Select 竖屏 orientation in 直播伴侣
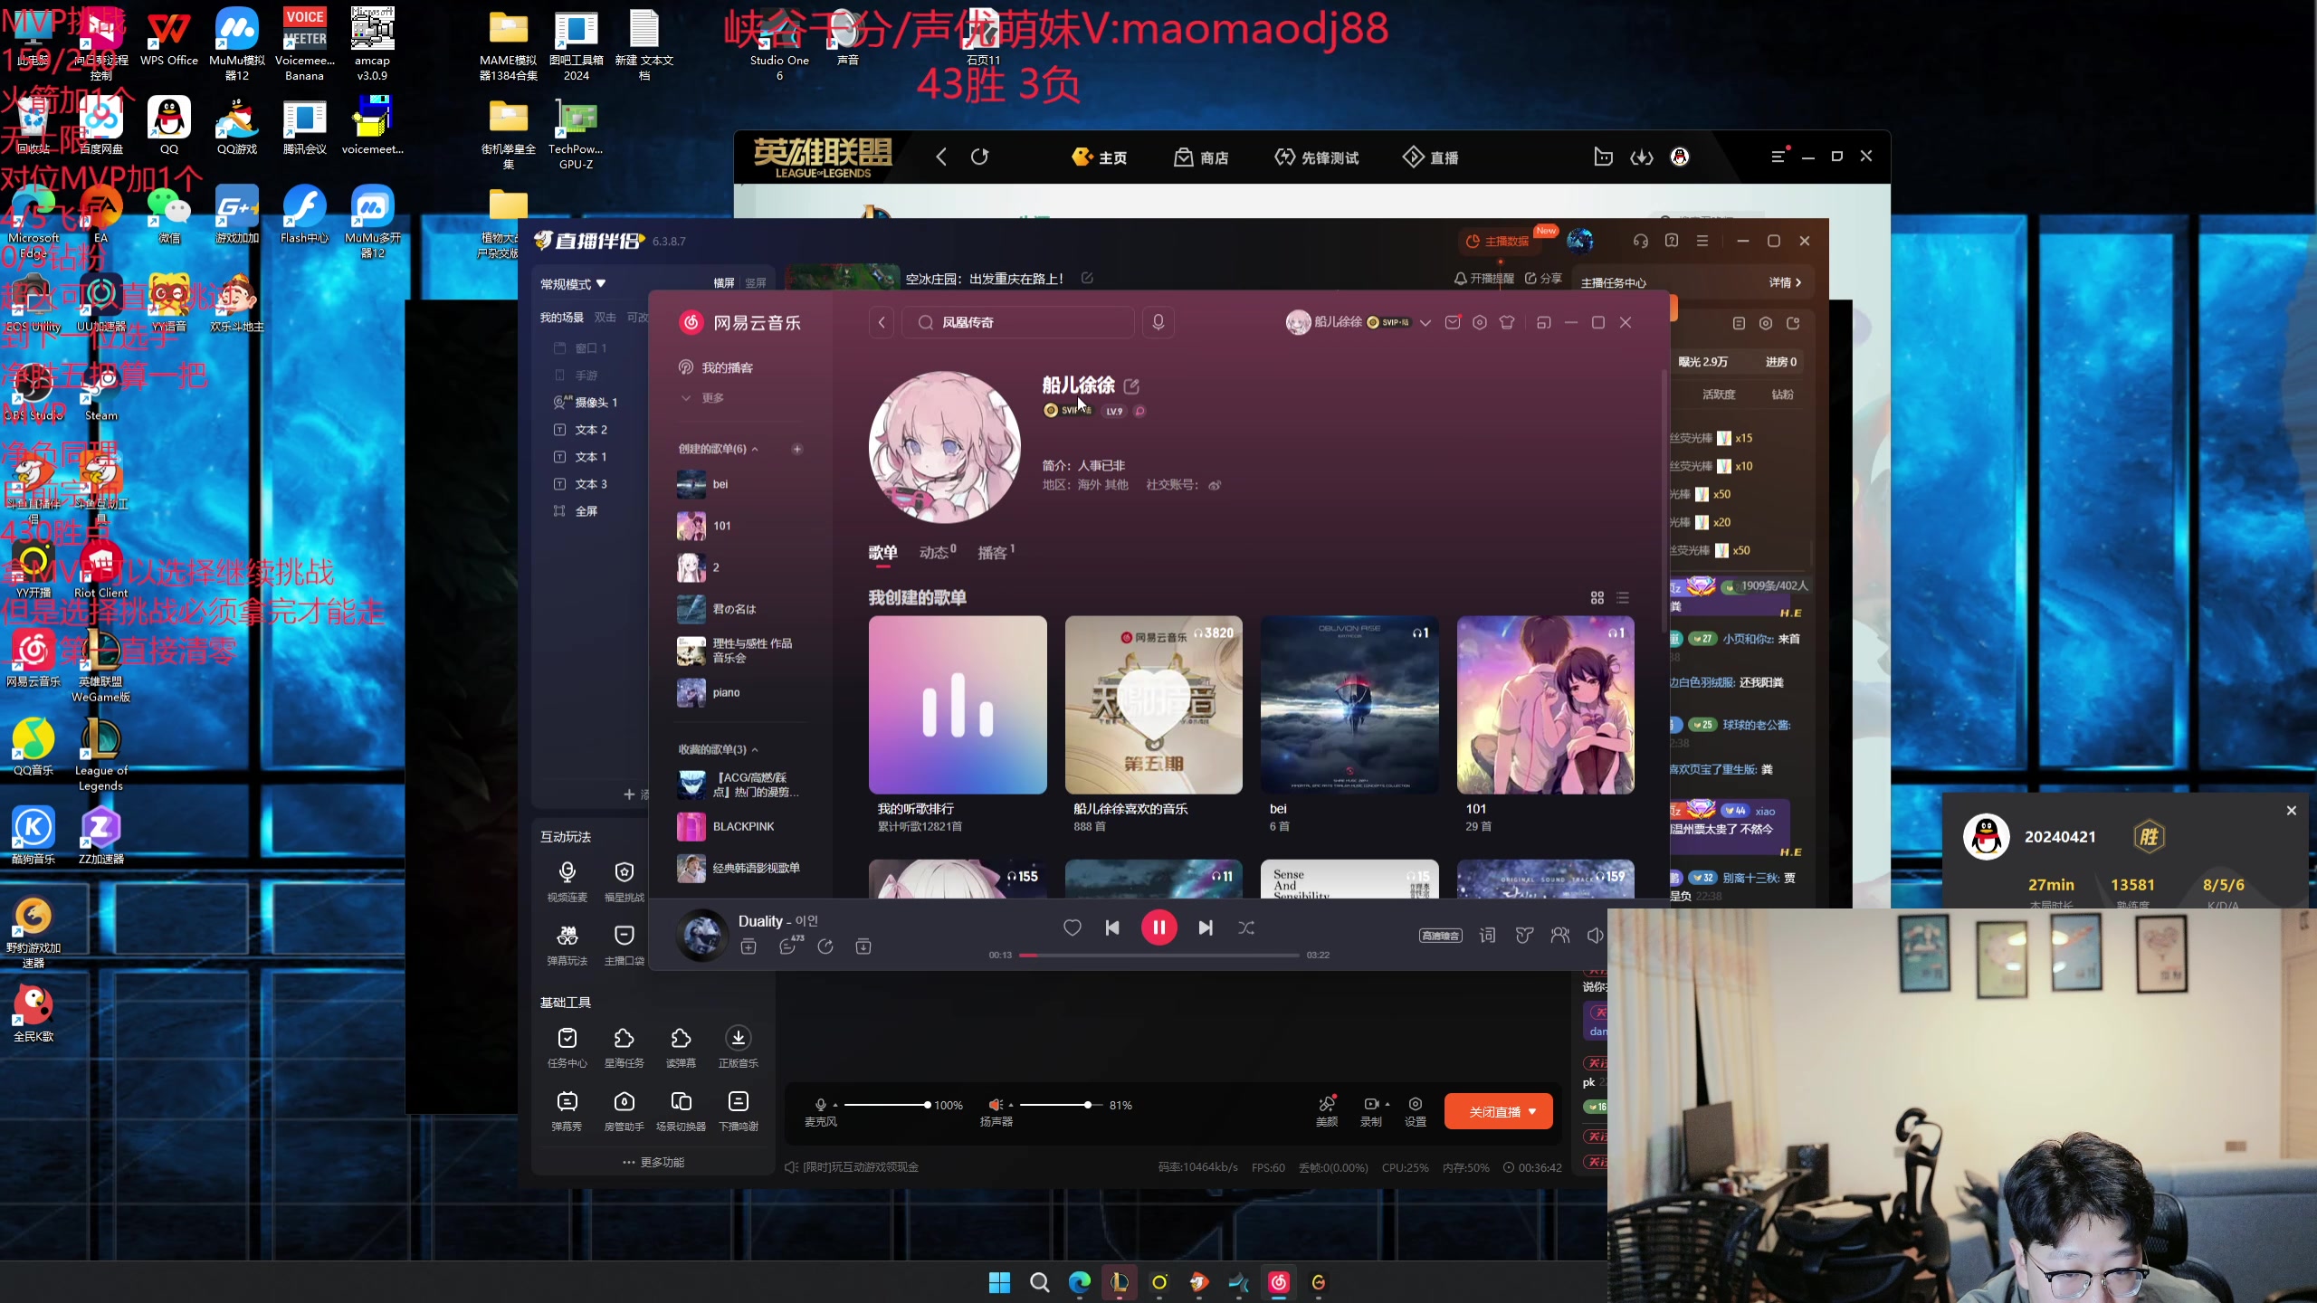 coord(756,283)
